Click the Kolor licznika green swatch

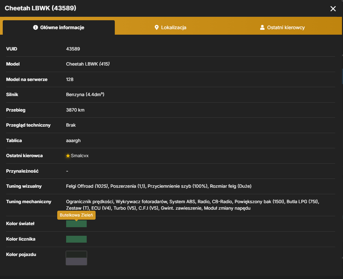[x=76, y=239]
